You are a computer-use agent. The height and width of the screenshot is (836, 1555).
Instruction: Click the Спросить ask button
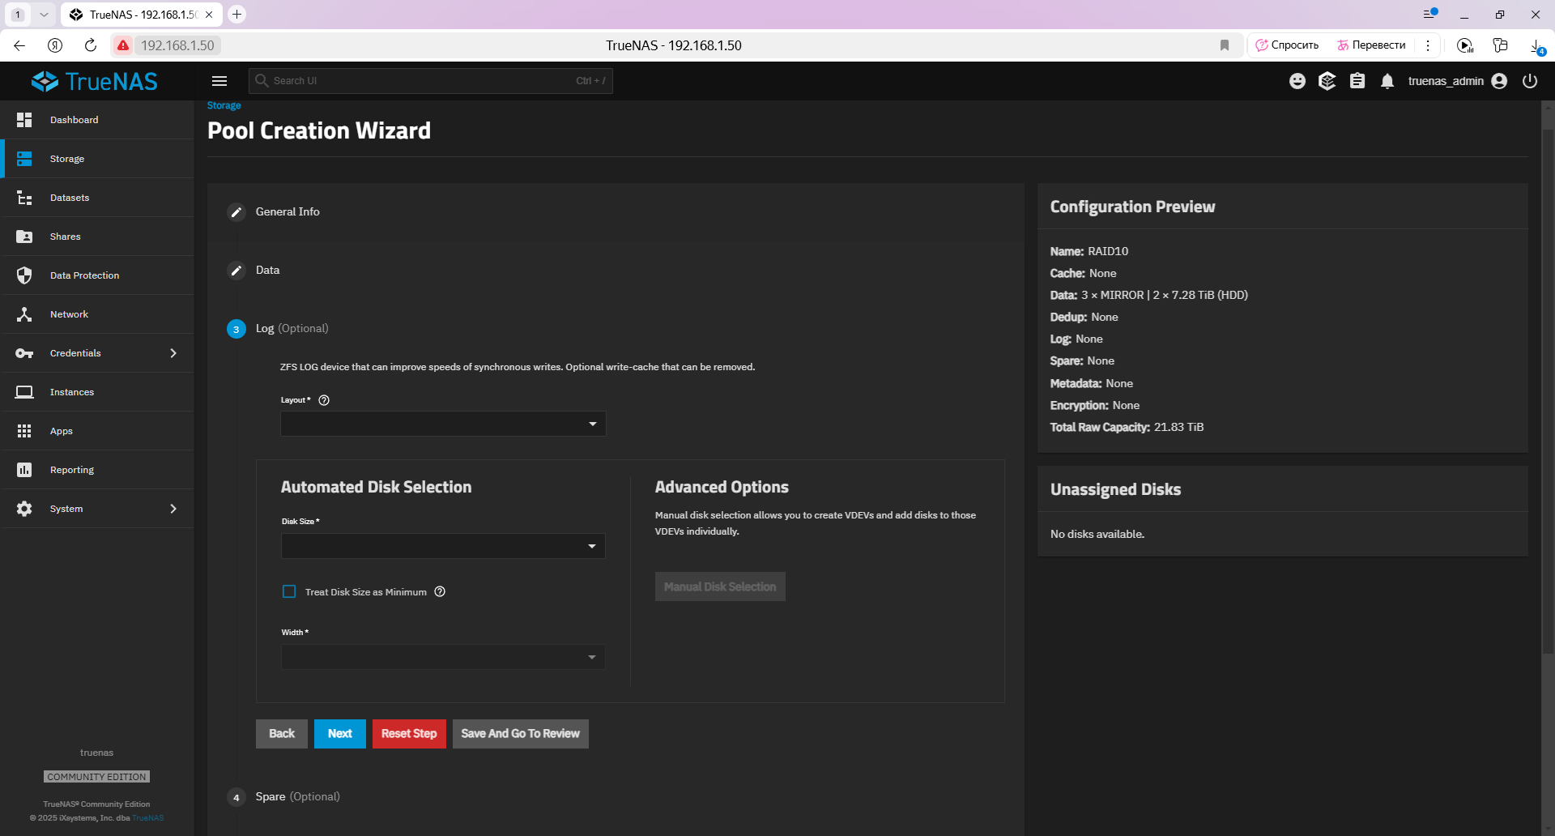click(1287, 45)
